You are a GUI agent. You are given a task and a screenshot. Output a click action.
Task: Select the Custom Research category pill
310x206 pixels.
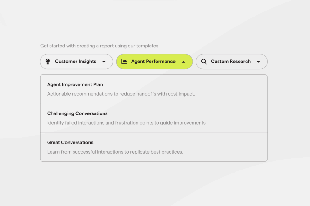point(232,62)
